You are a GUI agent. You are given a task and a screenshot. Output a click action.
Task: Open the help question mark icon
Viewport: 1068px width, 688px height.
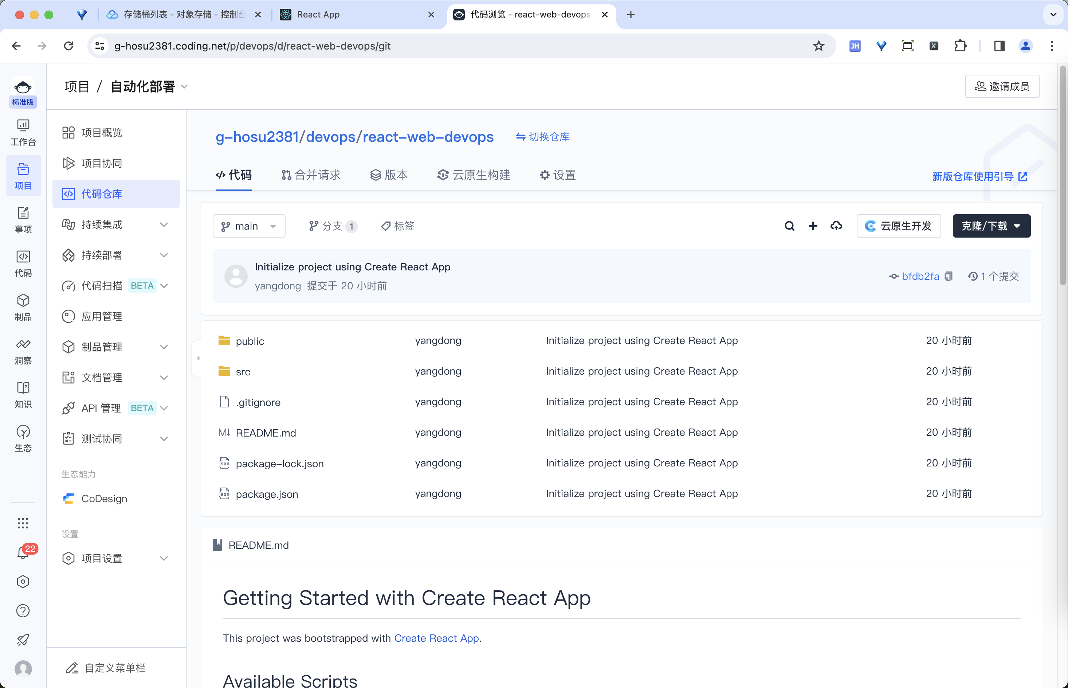23,611
